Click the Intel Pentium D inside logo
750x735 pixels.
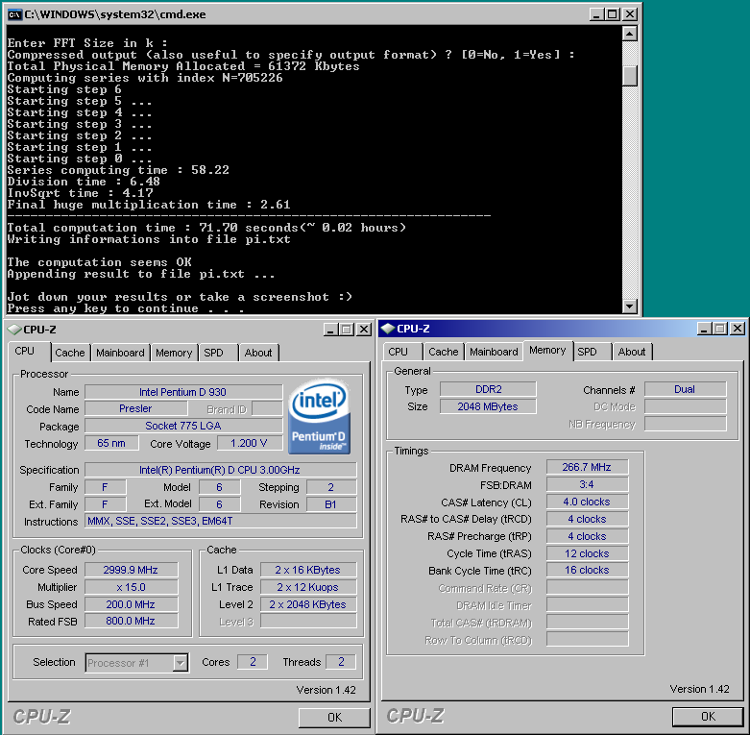tap(319, 416)
